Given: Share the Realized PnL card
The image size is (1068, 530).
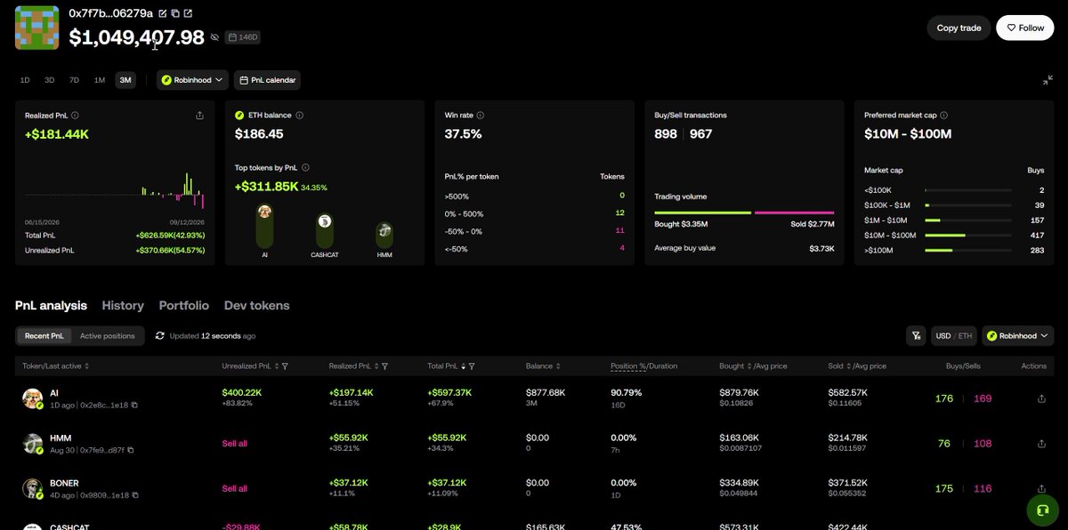Looking at the screenshot, I should (199, 115).
